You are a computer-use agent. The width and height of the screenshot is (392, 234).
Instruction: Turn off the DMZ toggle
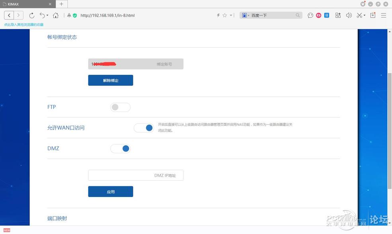point(121,148)
